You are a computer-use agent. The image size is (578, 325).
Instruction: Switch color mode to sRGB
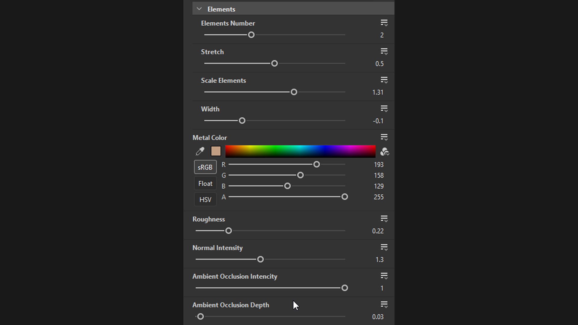coord(205,167)
